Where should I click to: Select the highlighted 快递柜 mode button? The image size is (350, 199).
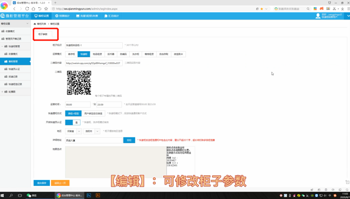tap(84, 54)
